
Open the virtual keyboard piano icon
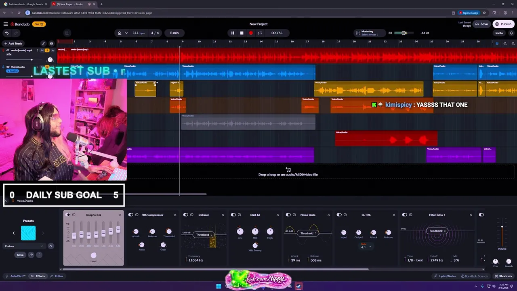click(x=67, y=33)
